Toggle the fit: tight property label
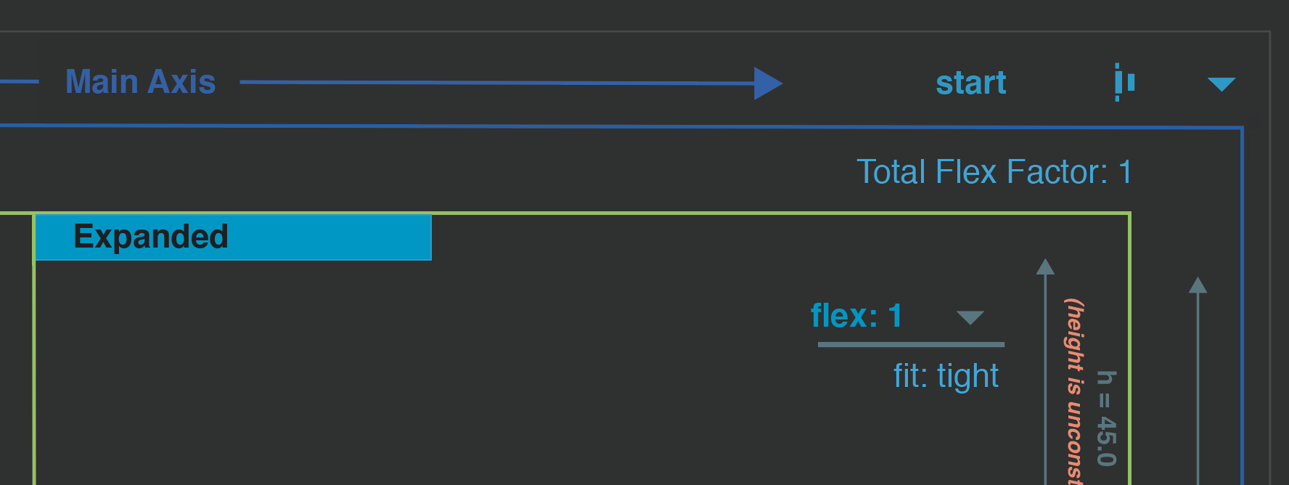The width and height of the screenshot is (1289, 485). 946,375
